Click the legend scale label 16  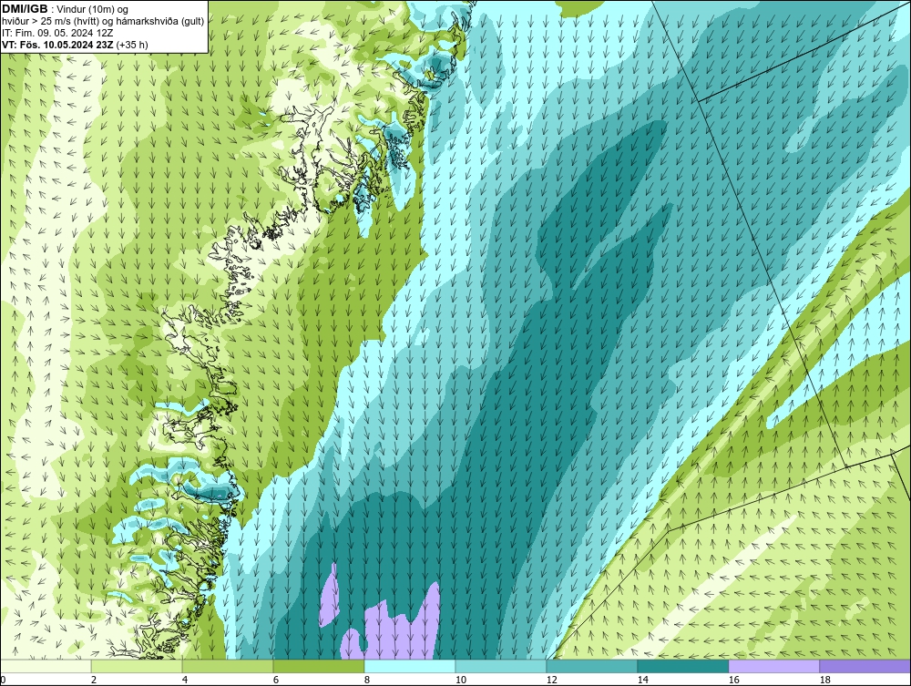click(x=733, y=680)
